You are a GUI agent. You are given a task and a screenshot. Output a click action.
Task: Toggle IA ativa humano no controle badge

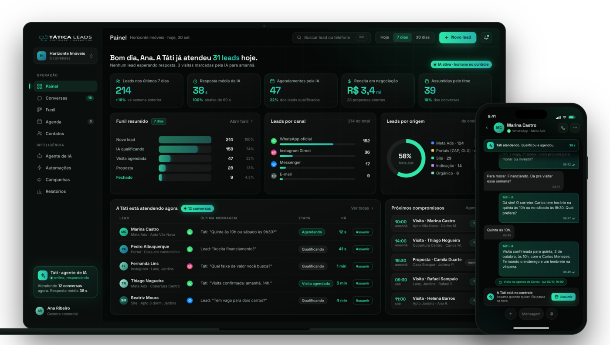click(461, 64)
